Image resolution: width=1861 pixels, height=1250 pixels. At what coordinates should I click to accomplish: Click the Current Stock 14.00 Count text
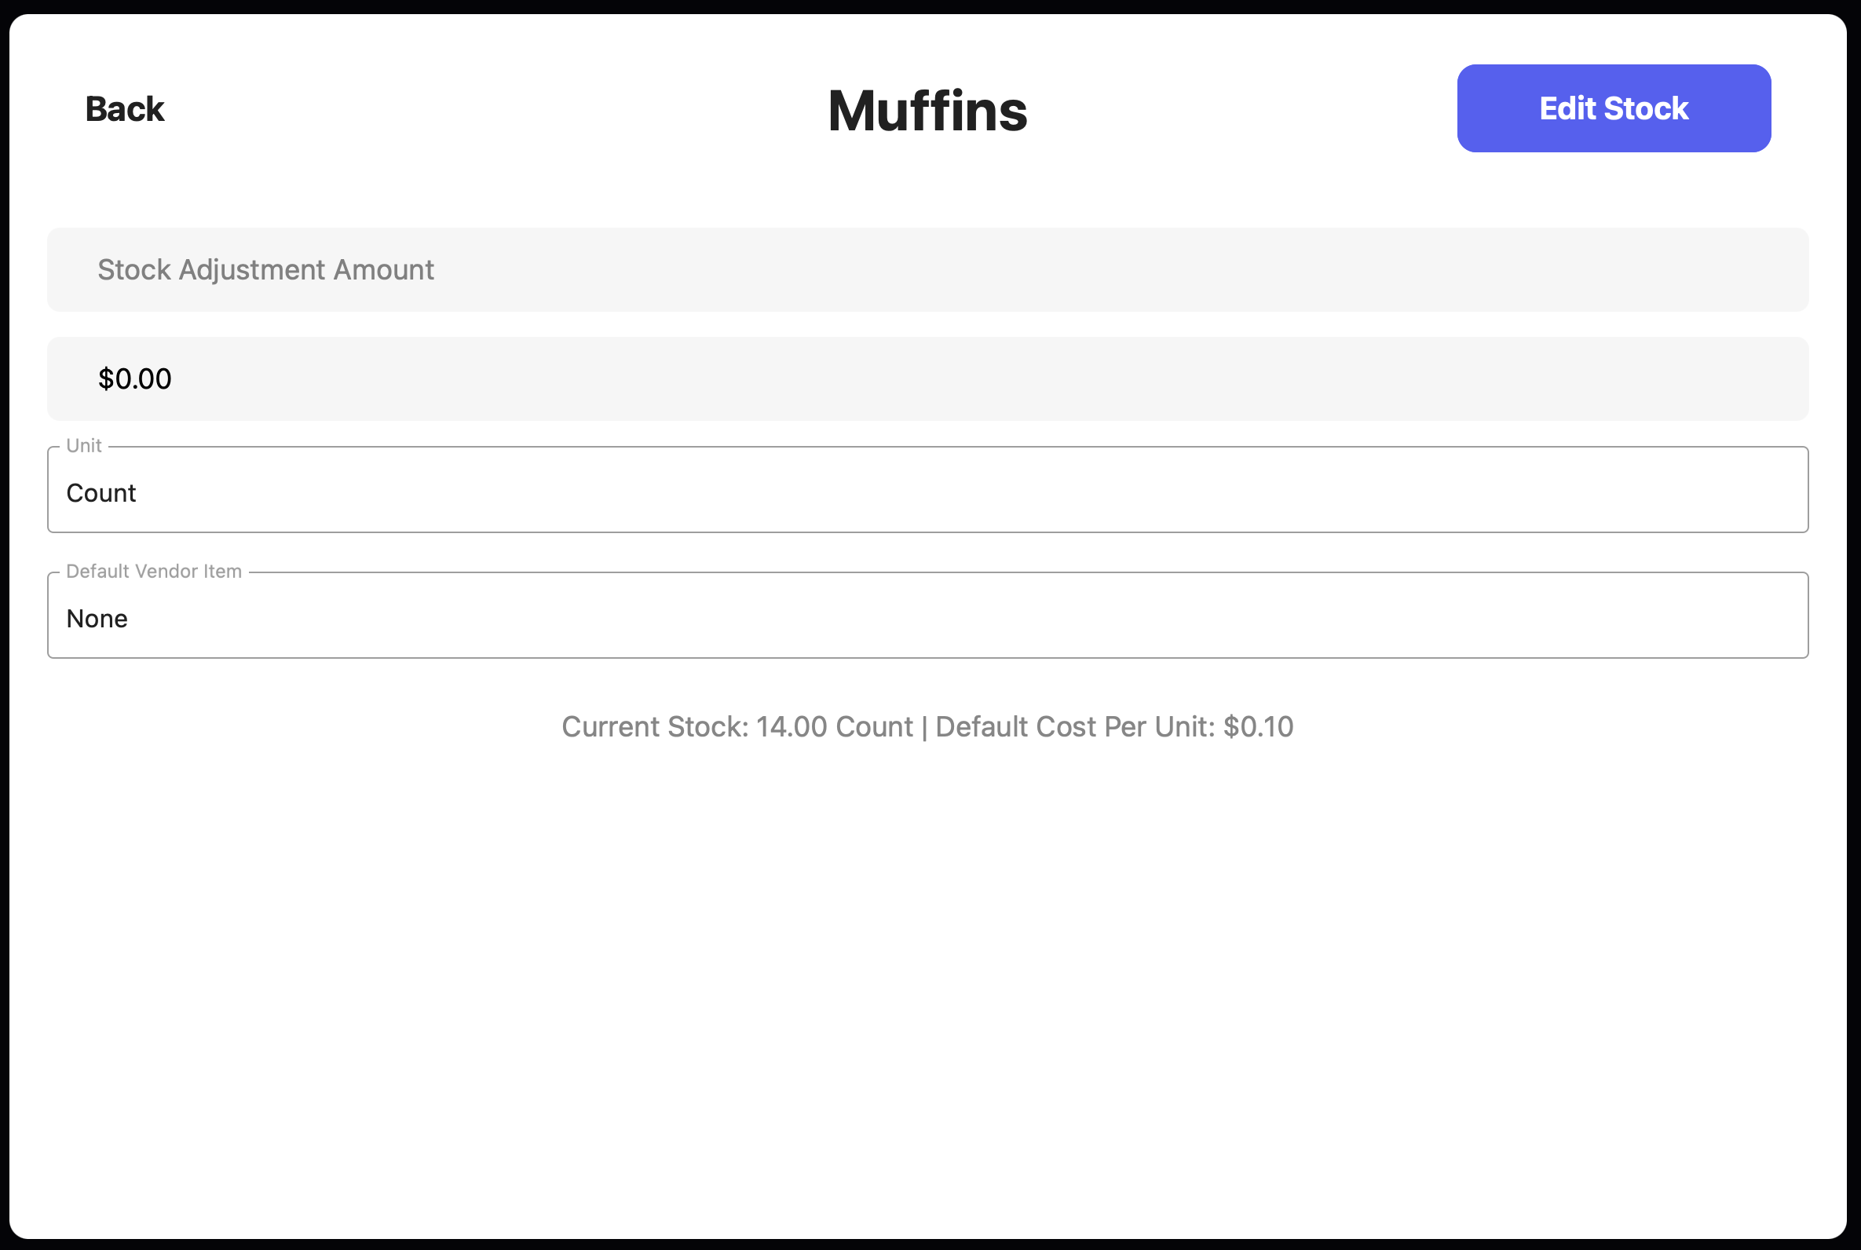[x=737, y=727]
